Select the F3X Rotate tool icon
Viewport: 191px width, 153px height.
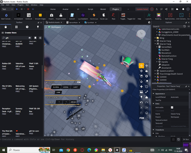[141, 71]
